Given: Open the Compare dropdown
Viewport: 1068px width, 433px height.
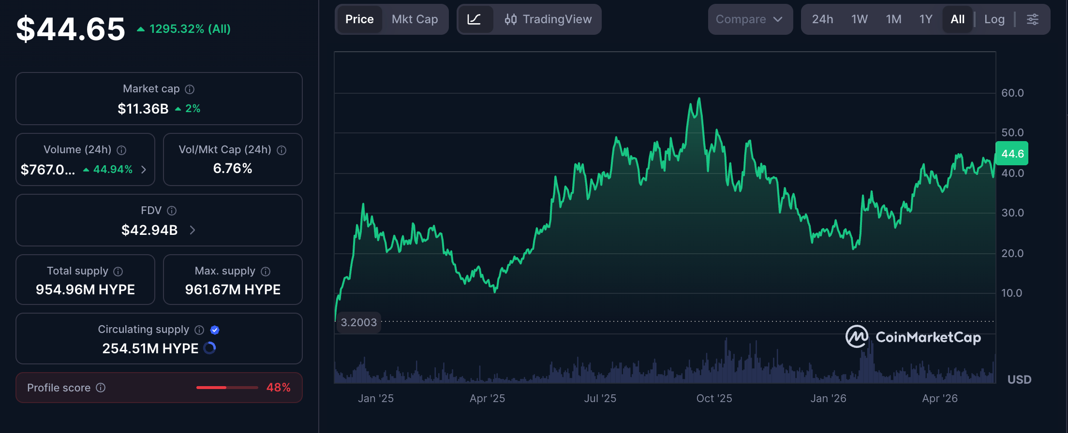Looking at the screenshot, I should tap(750, 19).
